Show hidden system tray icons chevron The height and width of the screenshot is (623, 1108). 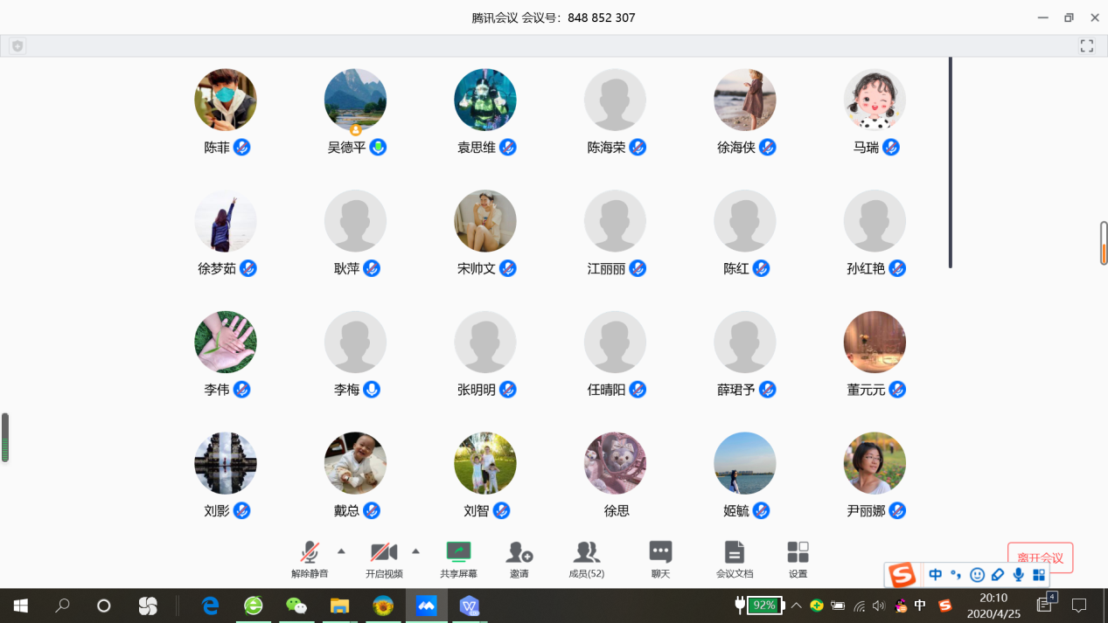pyautogui.click(x=796, y=606)
